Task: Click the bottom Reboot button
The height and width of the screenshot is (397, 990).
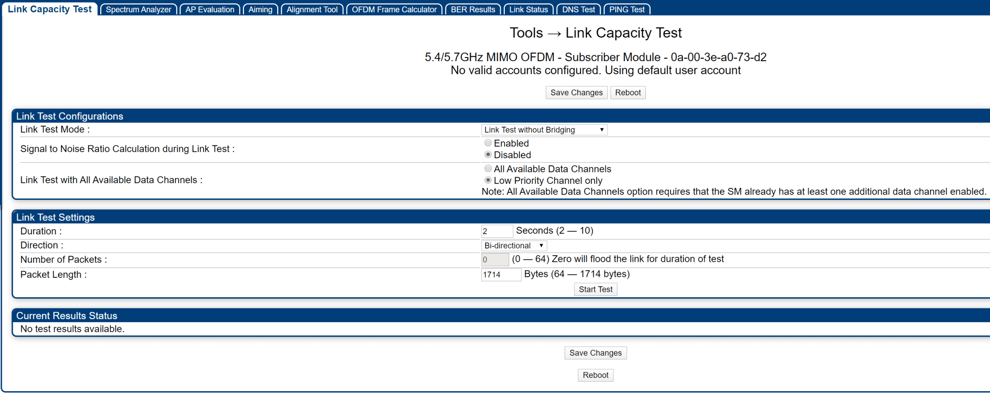Action: [595, 375]
